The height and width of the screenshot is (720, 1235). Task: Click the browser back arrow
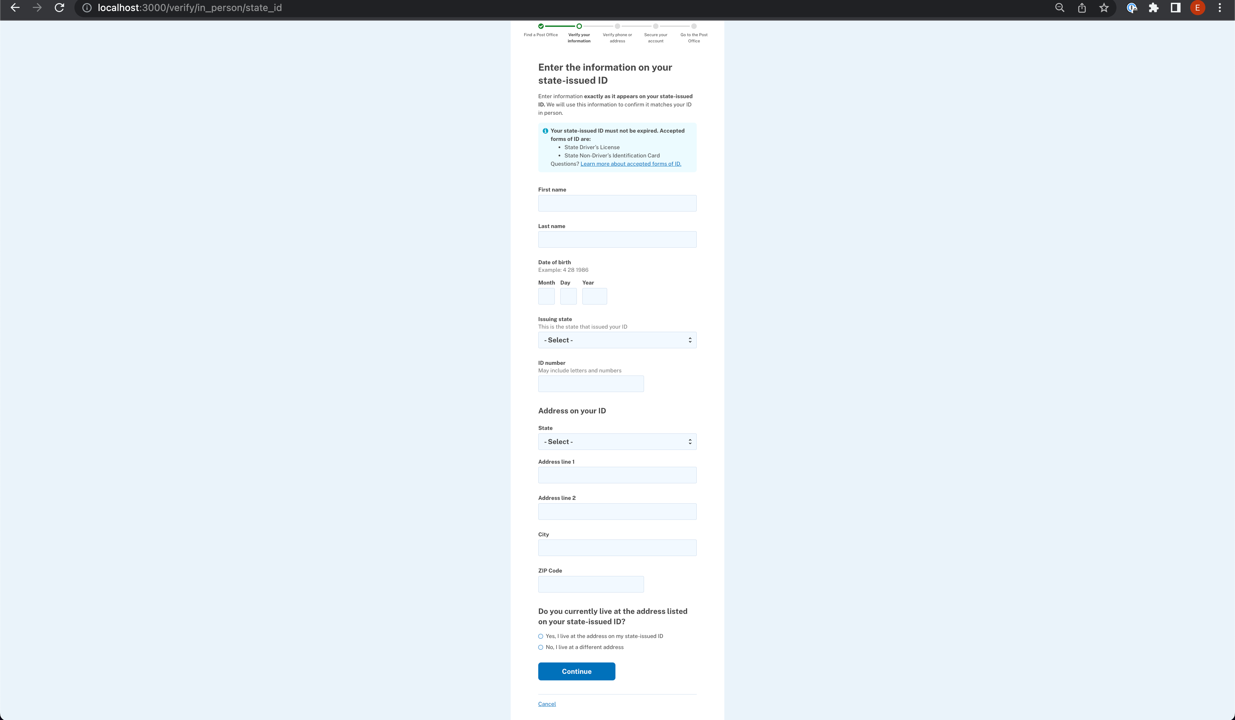[x=15, y=8]
